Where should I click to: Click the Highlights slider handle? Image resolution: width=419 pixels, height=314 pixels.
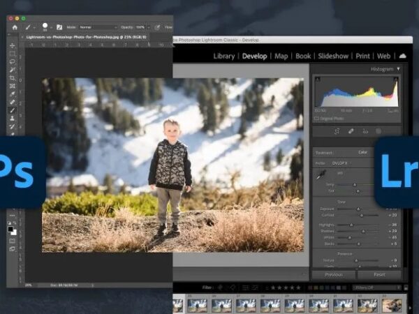351,225
